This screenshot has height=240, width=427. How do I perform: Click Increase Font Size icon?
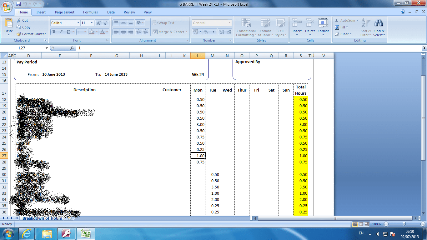pos(98,23)
